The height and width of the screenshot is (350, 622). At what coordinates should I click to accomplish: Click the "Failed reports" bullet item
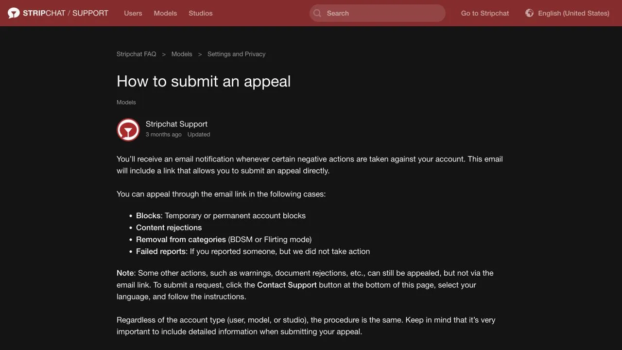coord(253,251)
